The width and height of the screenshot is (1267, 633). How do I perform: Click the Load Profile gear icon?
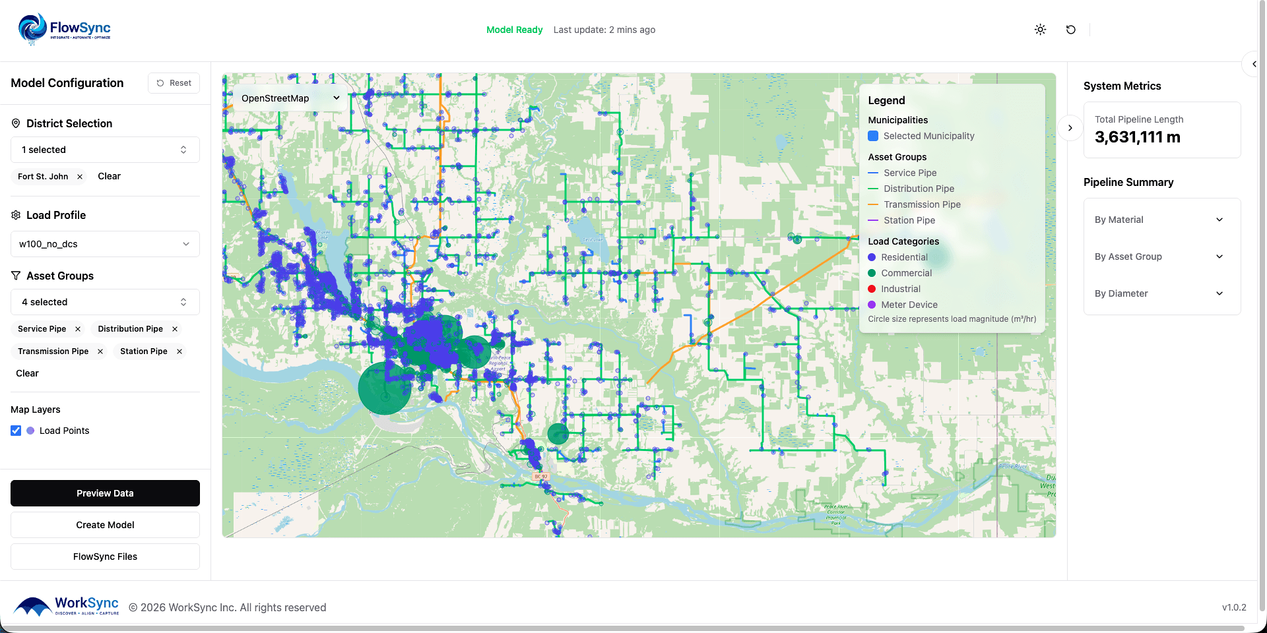point(16,215)
